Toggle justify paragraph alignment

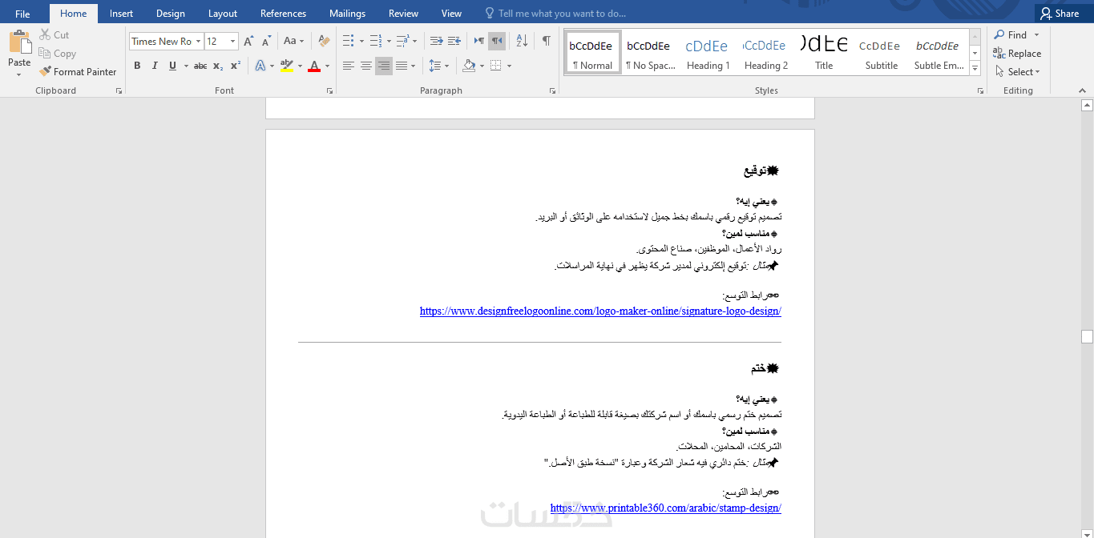(402, 66)
